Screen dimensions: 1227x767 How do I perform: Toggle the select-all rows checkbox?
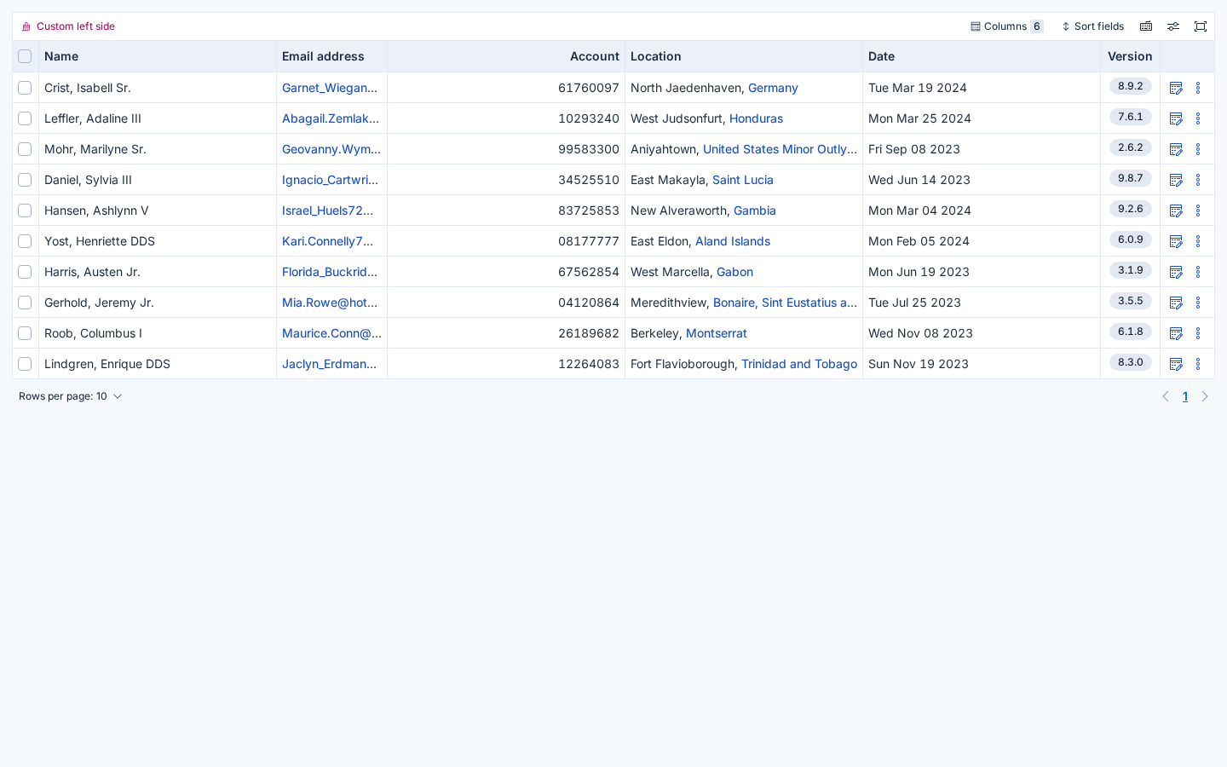[x=25, y=56]
